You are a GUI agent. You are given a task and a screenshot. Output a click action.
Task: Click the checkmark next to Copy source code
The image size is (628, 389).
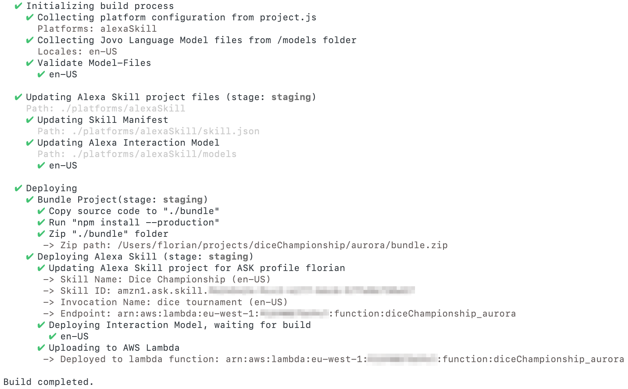[x=41, y=211]
